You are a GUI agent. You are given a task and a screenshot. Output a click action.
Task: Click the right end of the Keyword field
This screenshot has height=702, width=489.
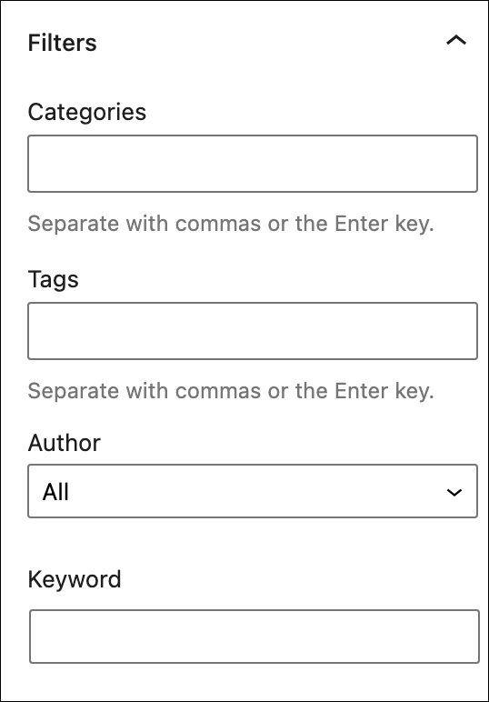coord(470,637)
